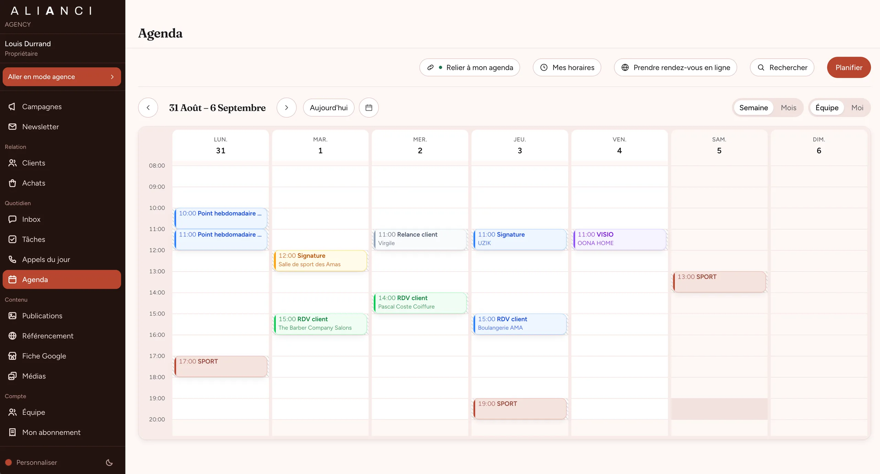Viewport: 880px width, 474px height.
Task: Open Tâches in the sidebar
Action: tap(62, 239)
